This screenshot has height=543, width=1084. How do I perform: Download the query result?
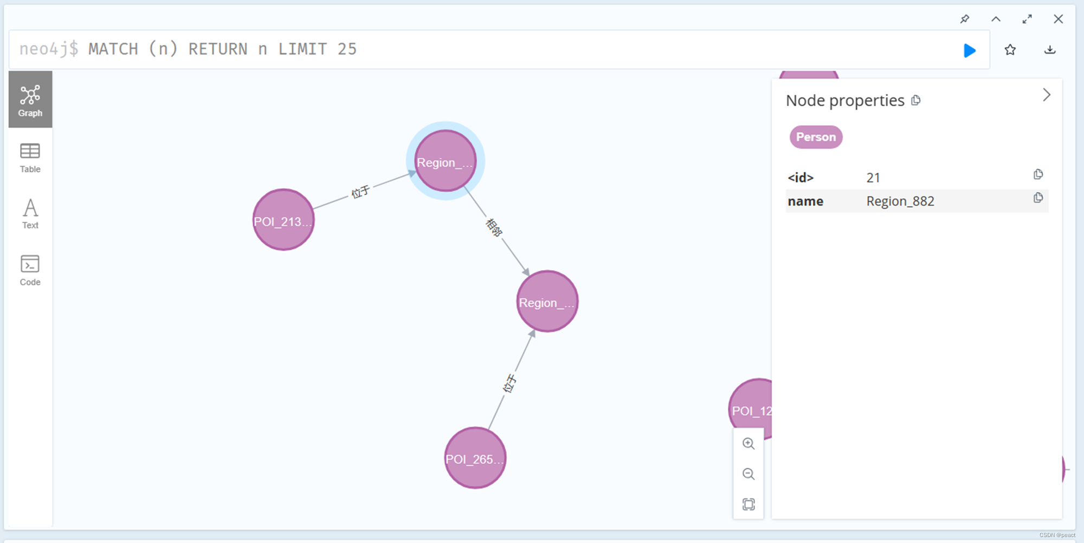1050,50
